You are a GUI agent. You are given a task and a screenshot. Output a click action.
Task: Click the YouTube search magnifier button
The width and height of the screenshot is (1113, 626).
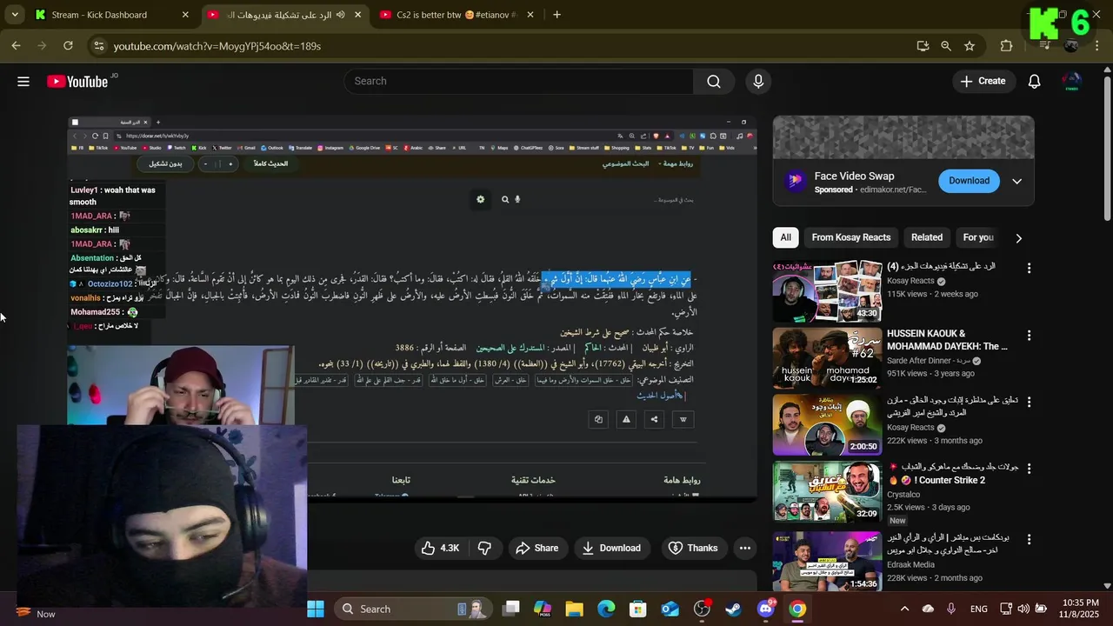click(x=714, y=81)
